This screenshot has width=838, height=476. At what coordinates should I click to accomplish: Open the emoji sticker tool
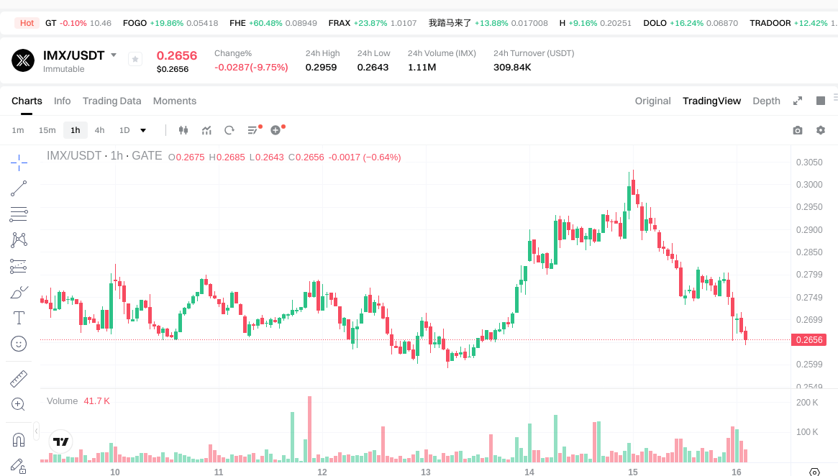pyautogui.click(x=19, y=344)
